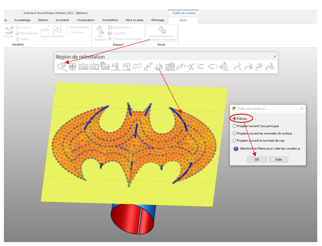Select the Précise radio option
This screenshot has width=322, height=246.
235,118
